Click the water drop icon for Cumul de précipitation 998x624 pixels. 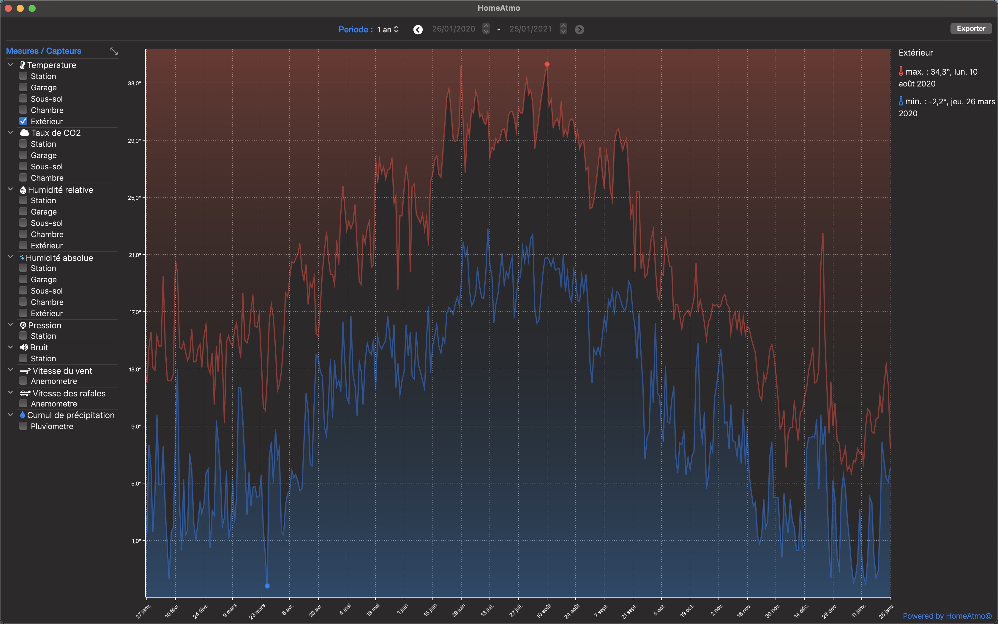22,415
